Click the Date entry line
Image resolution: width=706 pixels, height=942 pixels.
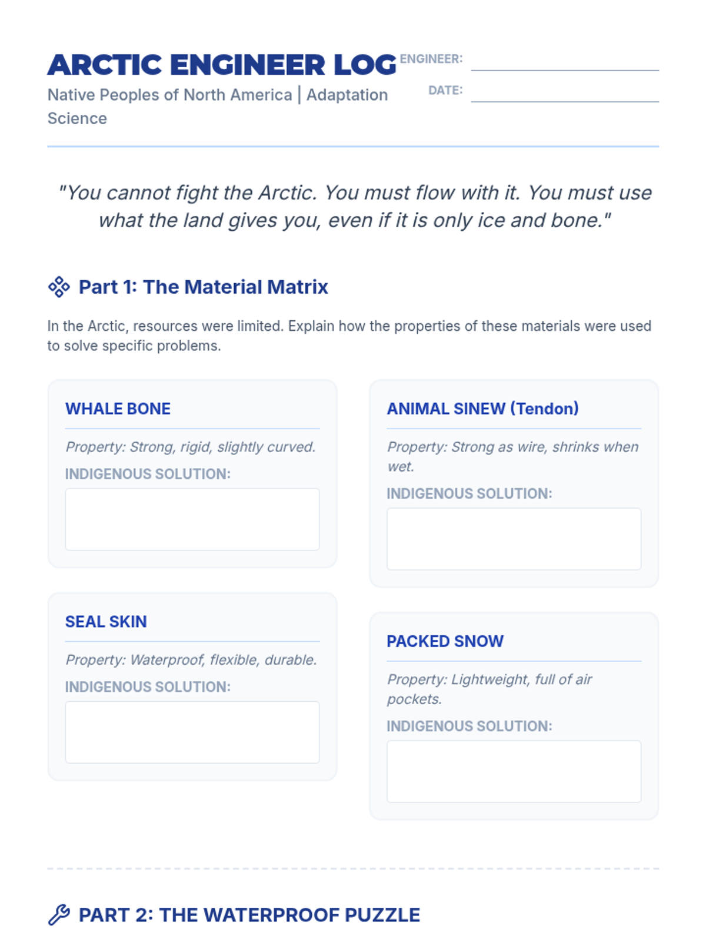tap(565, 93)
